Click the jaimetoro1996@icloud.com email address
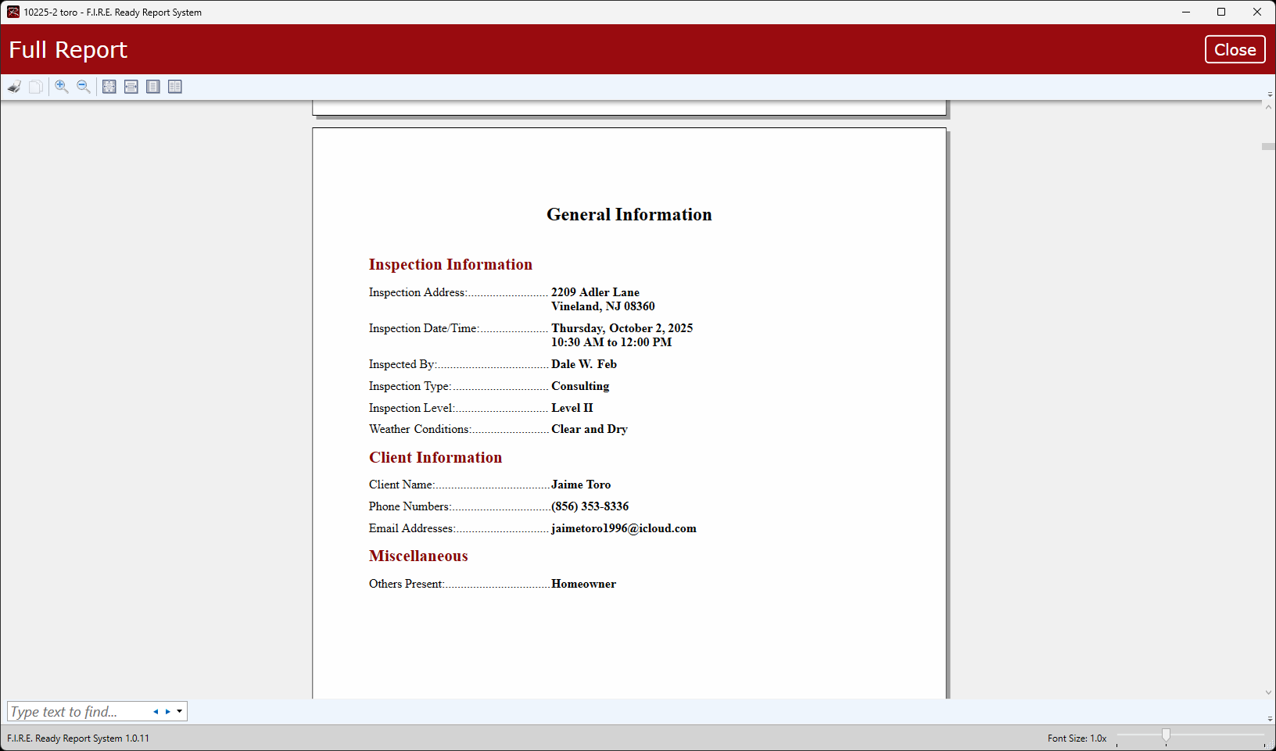The image size is (1276, 751). 623,528
